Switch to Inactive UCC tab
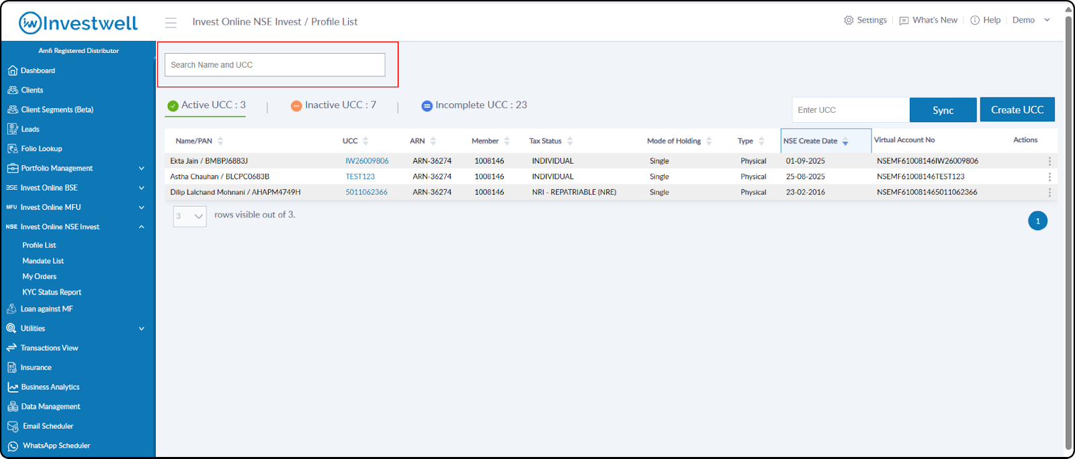 pyautogui.click(x=333, y=105)
